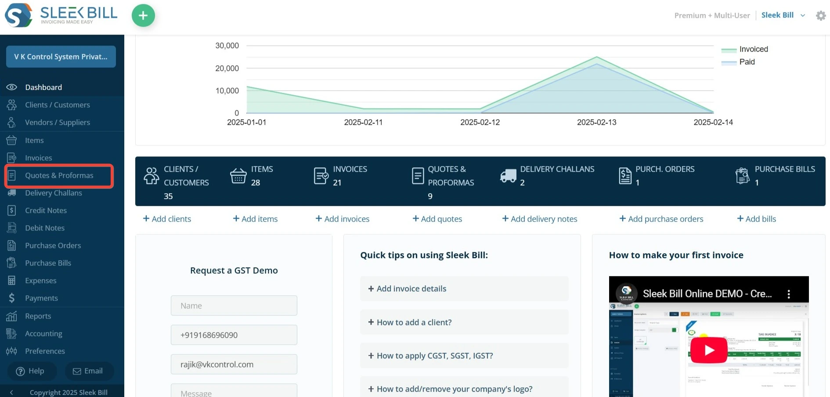This screenshot has height=397, width=830.
Task: Expand the company's logo tip
Action: (x=464, y=387)
